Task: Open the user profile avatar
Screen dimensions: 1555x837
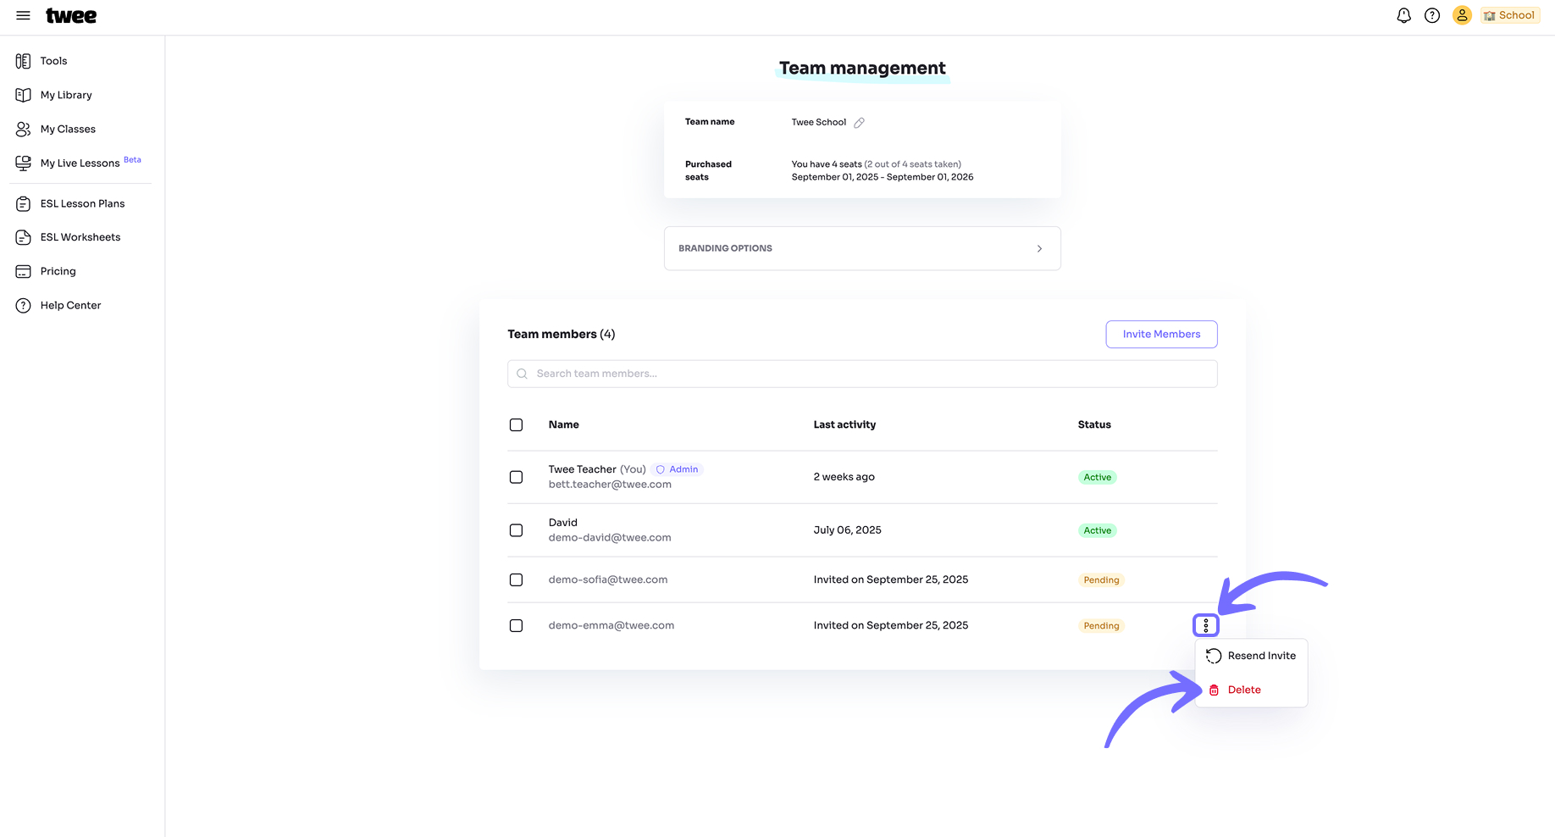Action: (x=1462, y=15)
